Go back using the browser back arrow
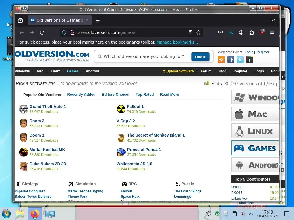Viewport: 294px width, 220px height. 22,33
